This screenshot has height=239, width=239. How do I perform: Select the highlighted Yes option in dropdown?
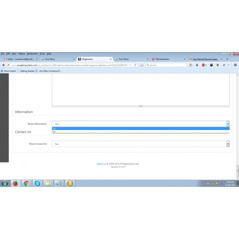click(x=141, y=129)
